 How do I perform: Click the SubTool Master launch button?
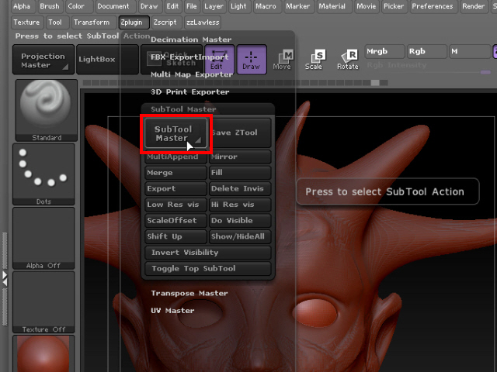coord(176,133)
